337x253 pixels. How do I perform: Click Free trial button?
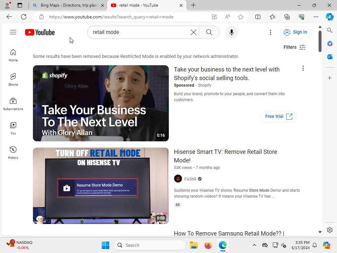tap(278, 116)
